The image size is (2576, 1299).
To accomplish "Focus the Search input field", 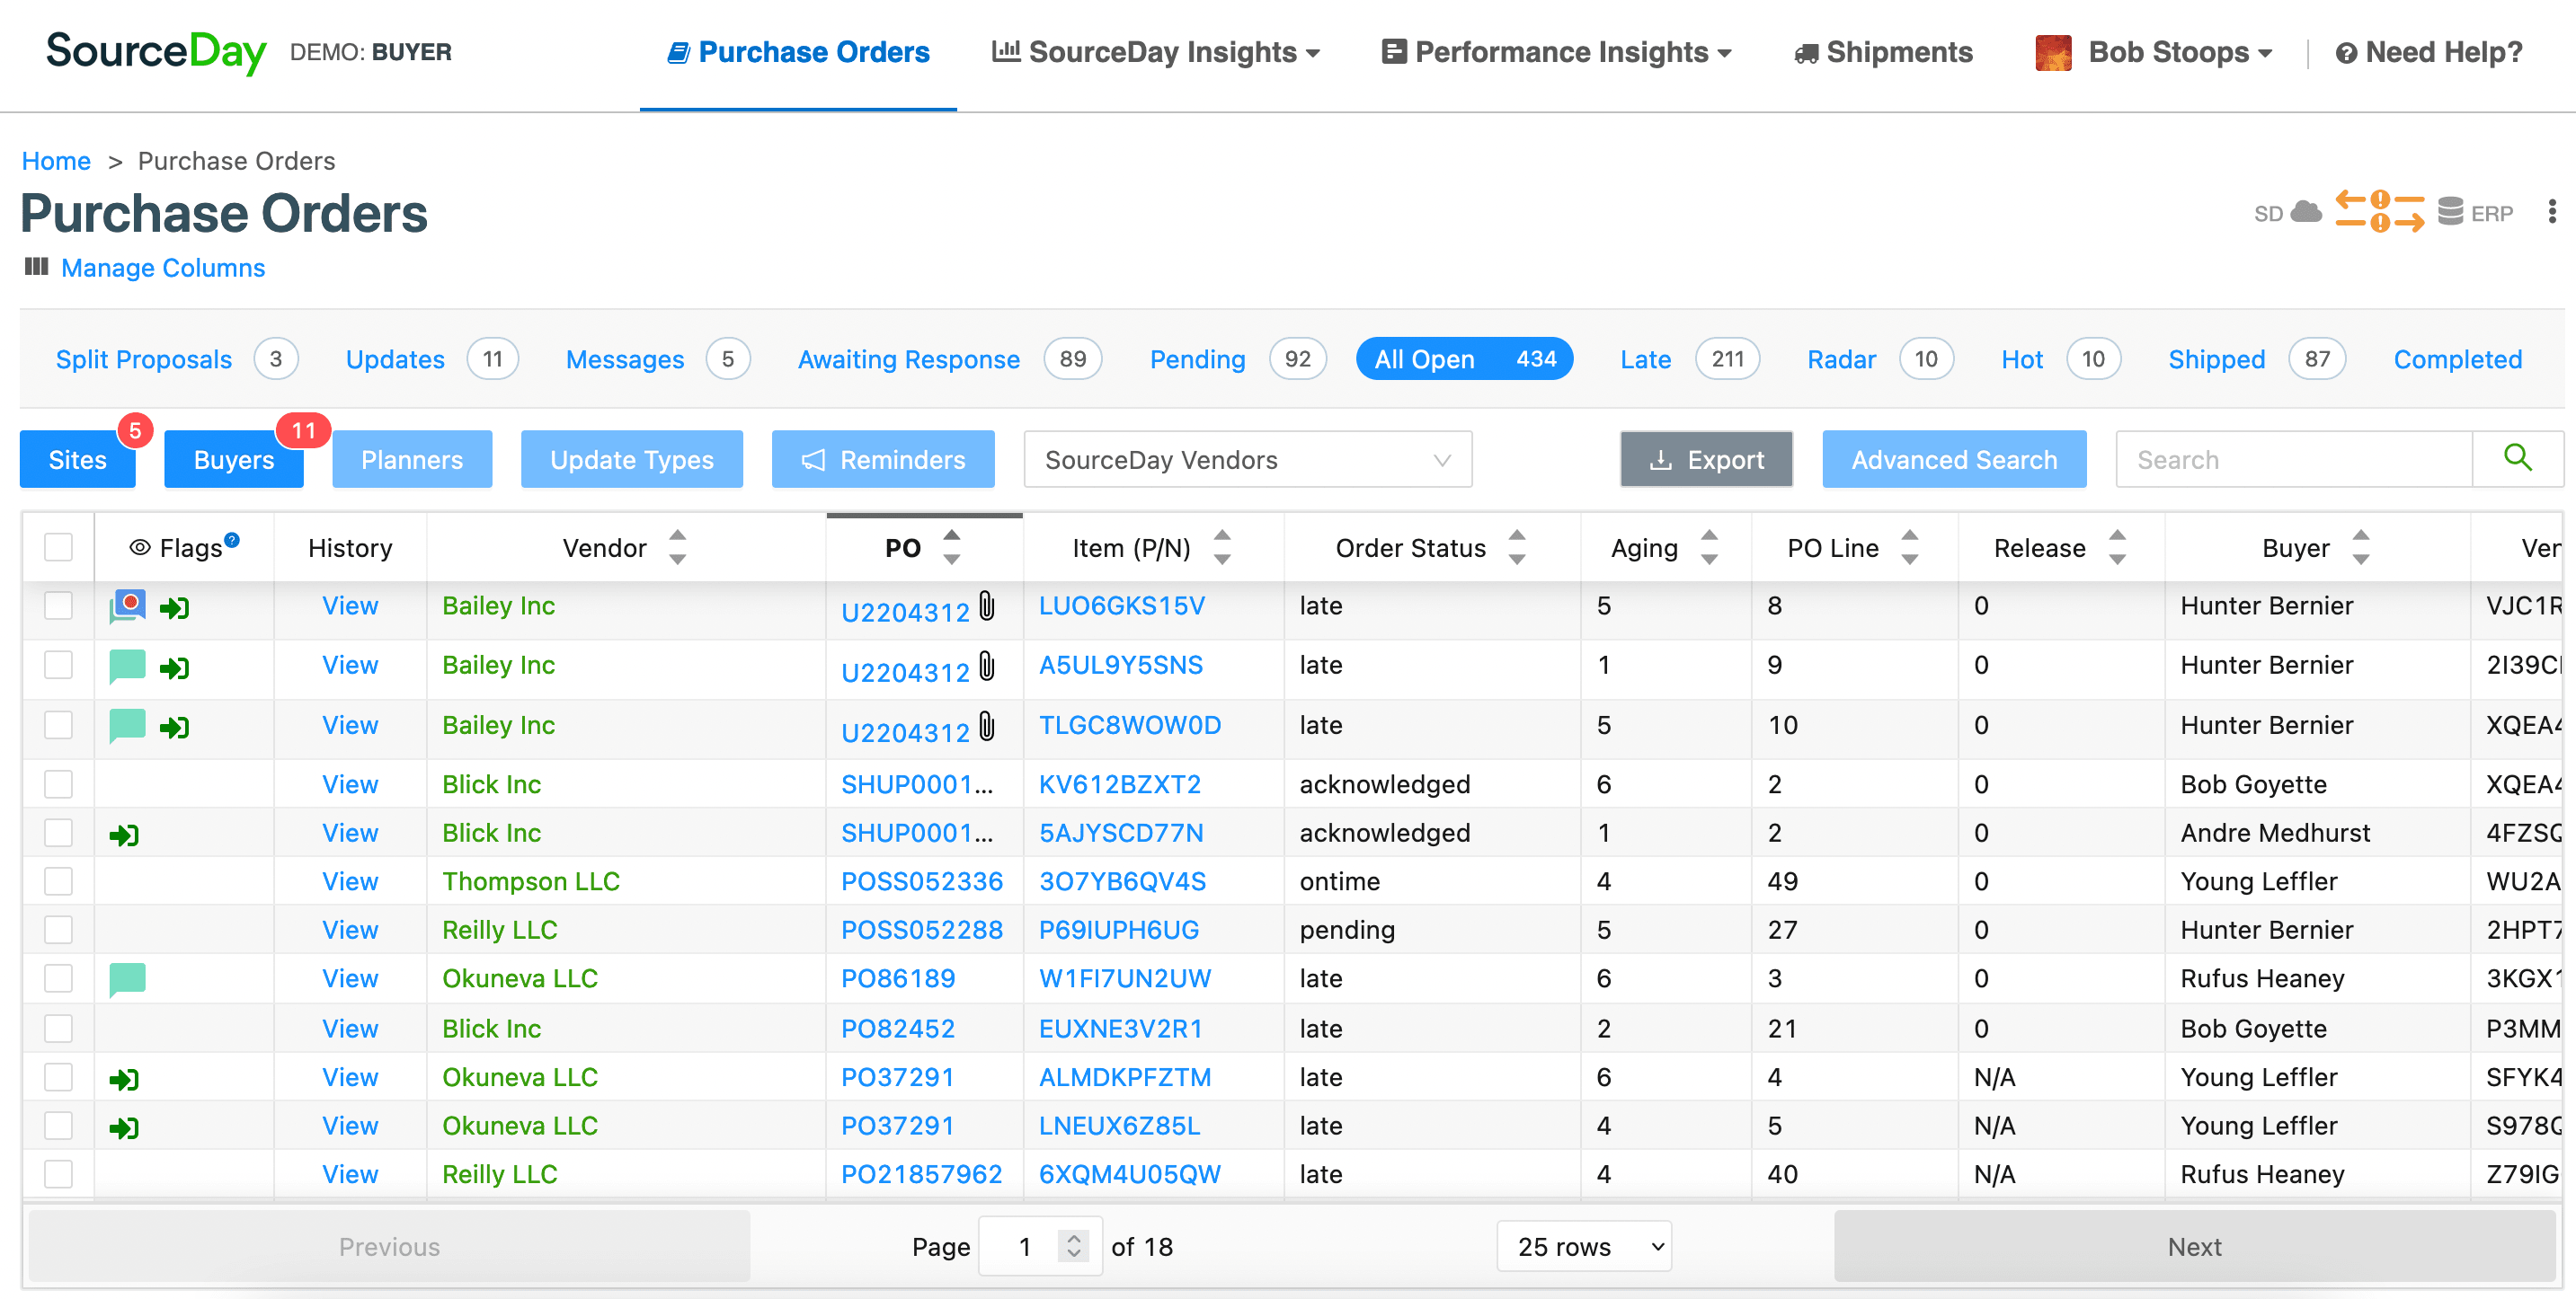I will [x=2294, y=460].
